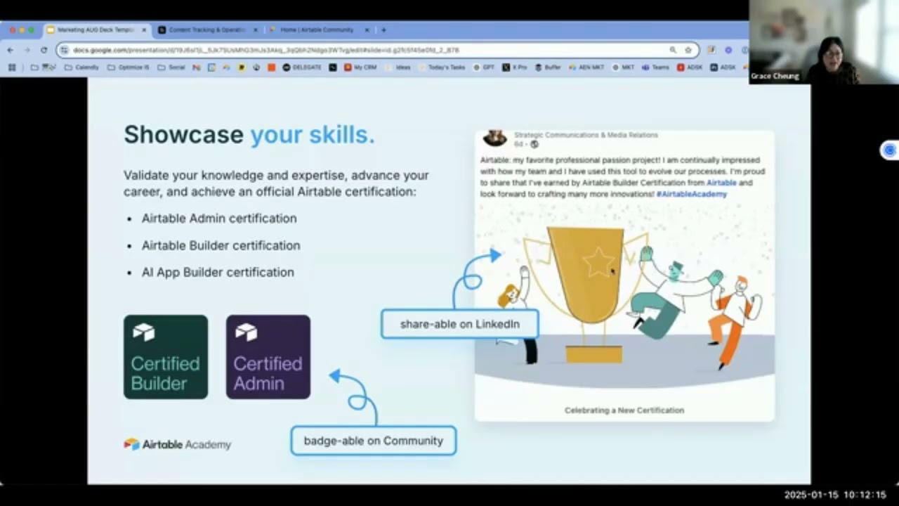This screenshot has height=506, width=899.
Task: Open the DELEGATE bookmark
Action: click(302, 67)
